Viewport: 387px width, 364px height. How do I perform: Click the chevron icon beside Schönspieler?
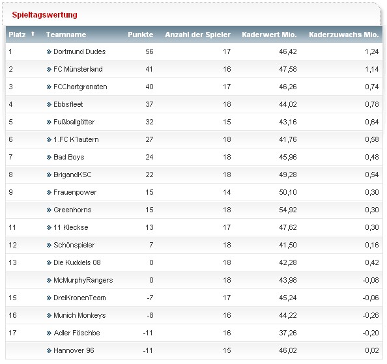(49, 245)
